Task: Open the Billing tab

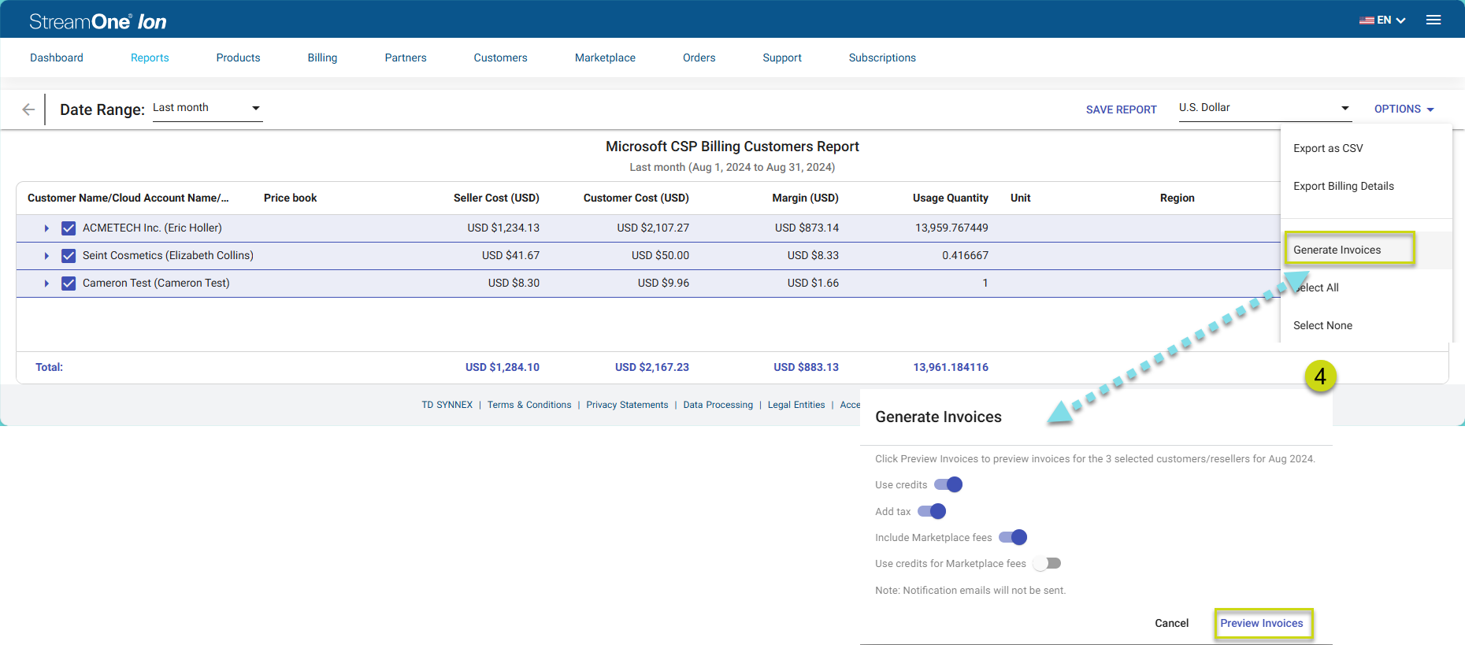Action: [322, 57]
